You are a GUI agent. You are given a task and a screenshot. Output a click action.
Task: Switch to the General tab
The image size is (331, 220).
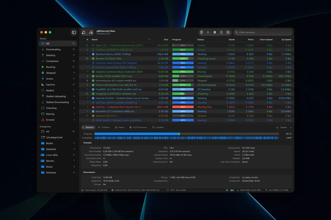[88, 128]
